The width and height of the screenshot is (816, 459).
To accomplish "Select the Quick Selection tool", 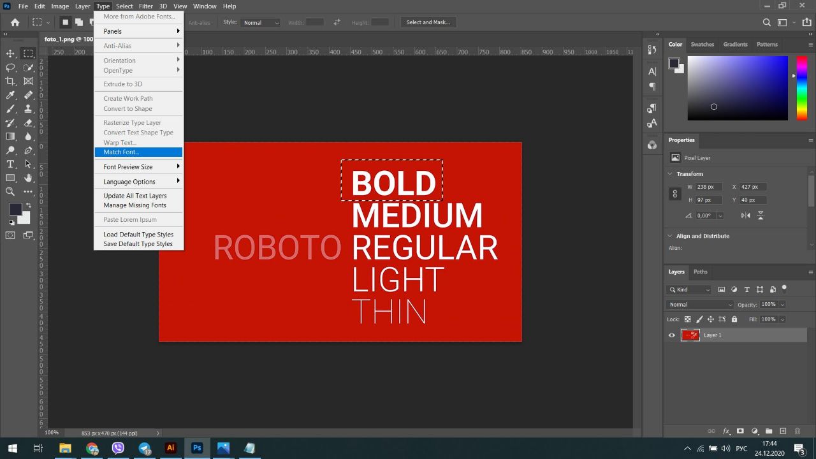I will [x=28, y=68].
